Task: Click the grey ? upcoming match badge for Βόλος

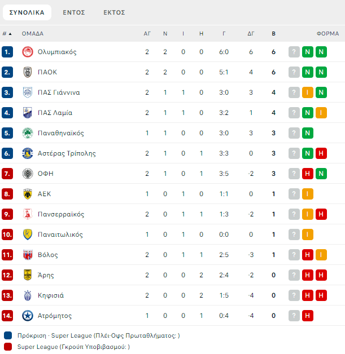Action: [x=294, y=255]
